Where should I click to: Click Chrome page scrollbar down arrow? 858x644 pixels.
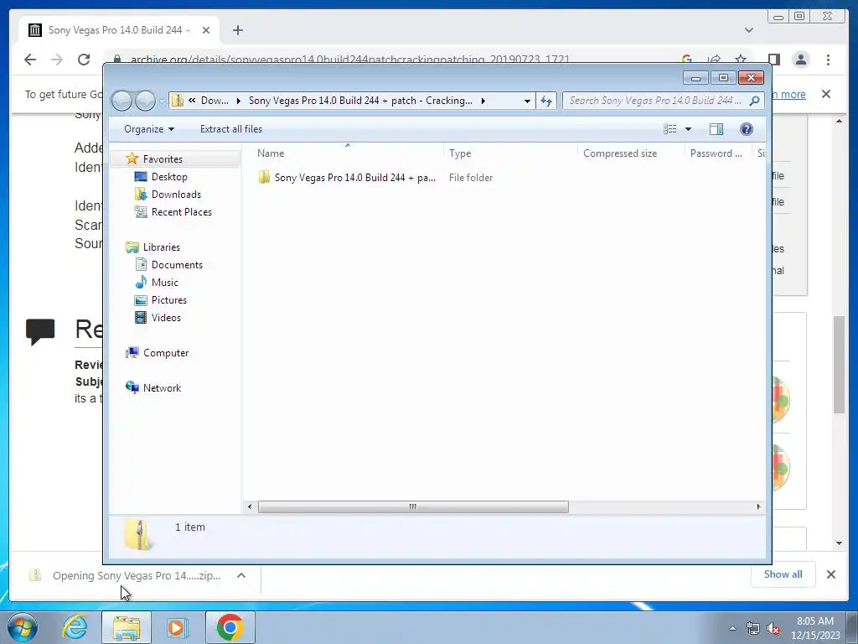[x=840, y=543]
